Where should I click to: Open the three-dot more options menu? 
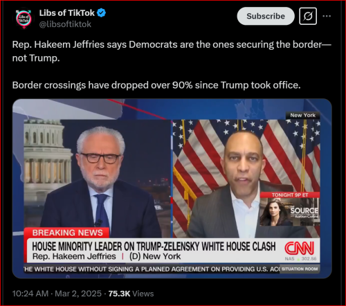pyautogui.click(x=327, y=16)
